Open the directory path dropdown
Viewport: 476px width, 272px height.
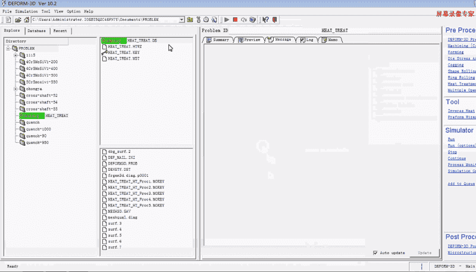[181, 20]
